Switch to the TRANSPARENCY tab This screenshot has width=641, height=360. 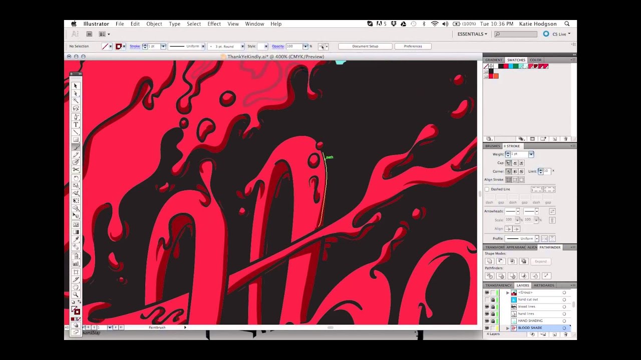pyautogui.click(x=498, y=285)
